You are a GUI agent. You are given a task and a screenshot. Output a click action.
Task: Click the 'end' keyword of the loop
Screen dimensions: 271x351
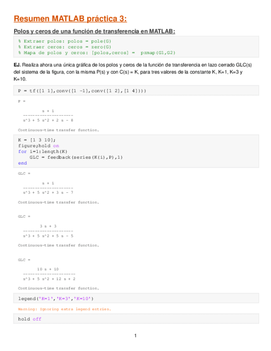click(x=22, y=163)
